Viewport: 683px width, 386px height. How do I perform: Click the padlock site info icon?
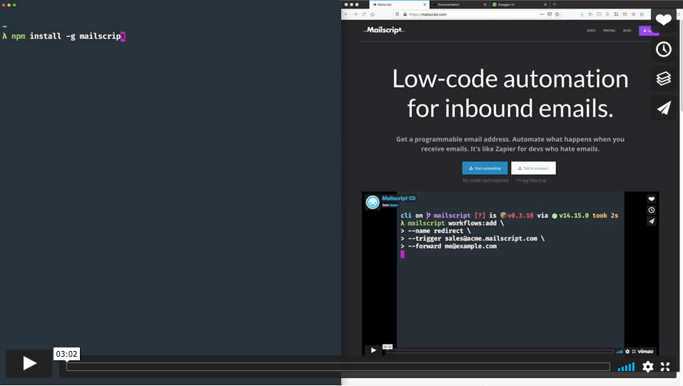pos(405,14)
